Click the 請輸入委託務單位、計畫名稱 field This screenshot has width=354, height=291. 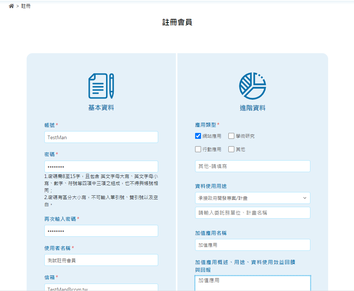coord(252,213)
